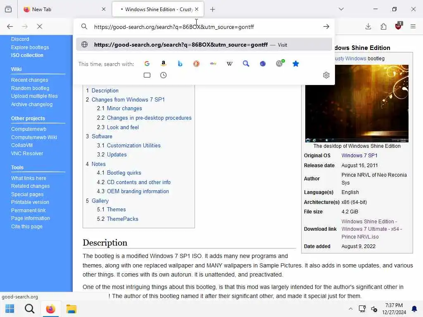Open Firefox View icon
423x317 pixels.
coord(8,9)
